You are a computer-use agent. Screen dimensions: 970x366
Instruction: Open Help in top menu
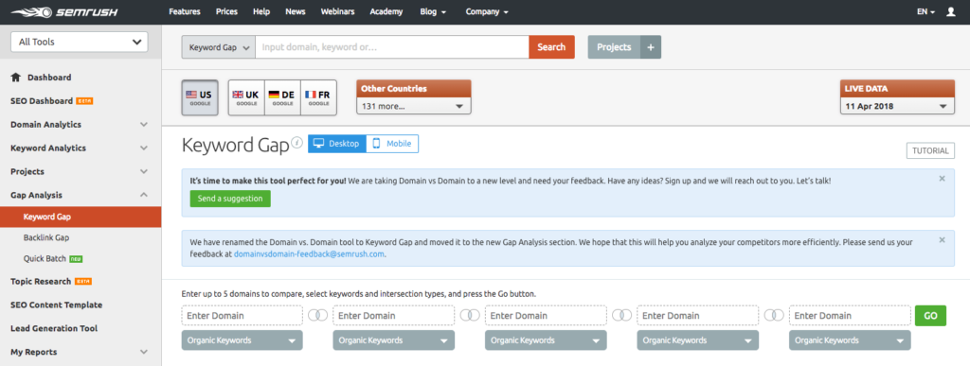(261, 11)
